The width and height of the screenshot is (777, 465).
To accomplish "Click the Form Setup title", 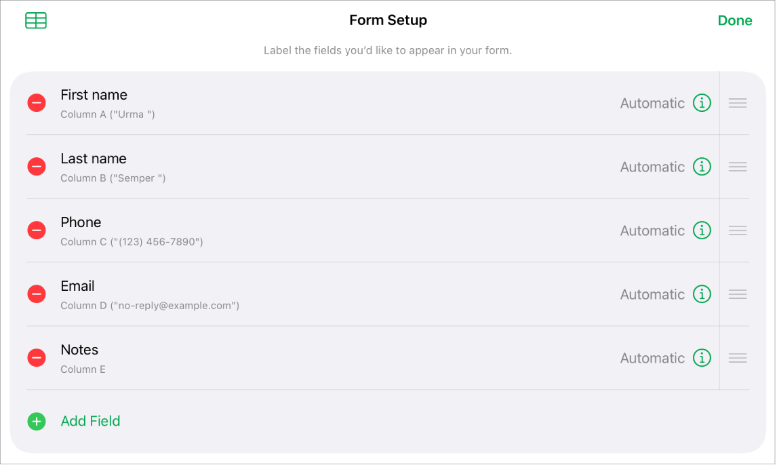I will pos(388,20).
